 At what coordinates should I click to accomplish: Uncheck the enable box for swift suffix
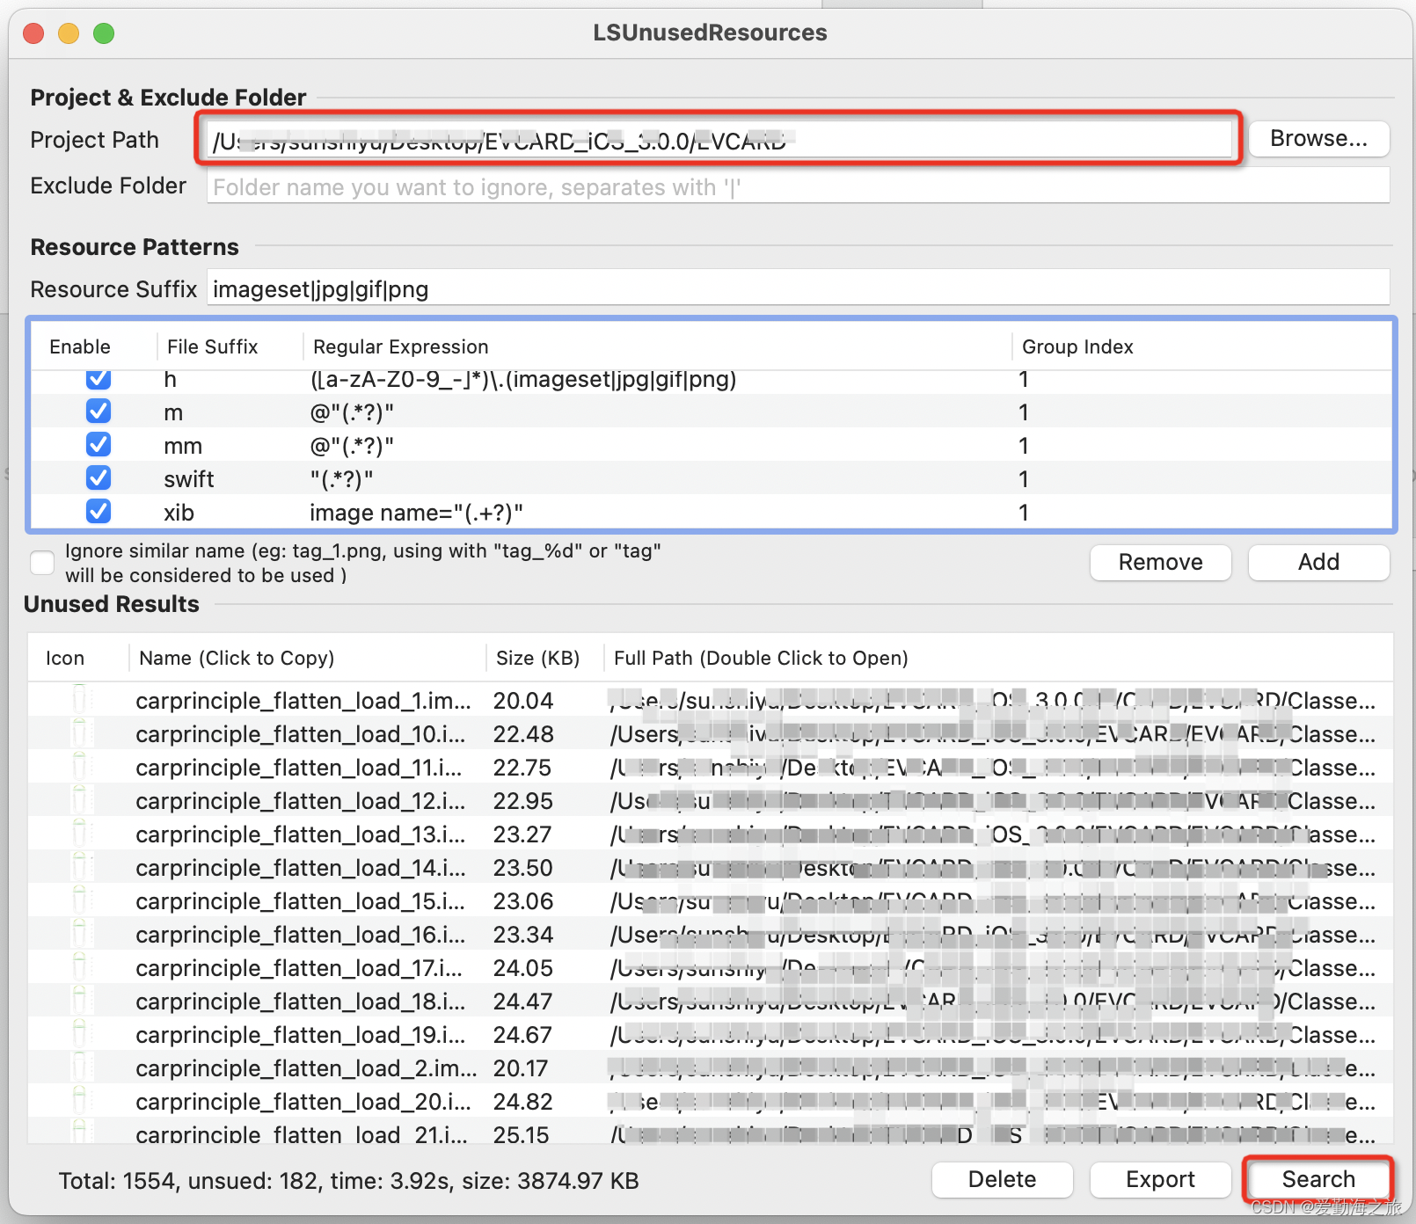tap(99, 477)
